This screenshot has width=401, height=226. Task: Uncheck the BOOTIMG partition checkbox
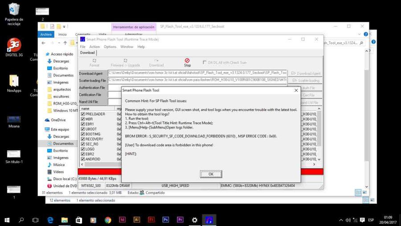[x=82, y=134]
